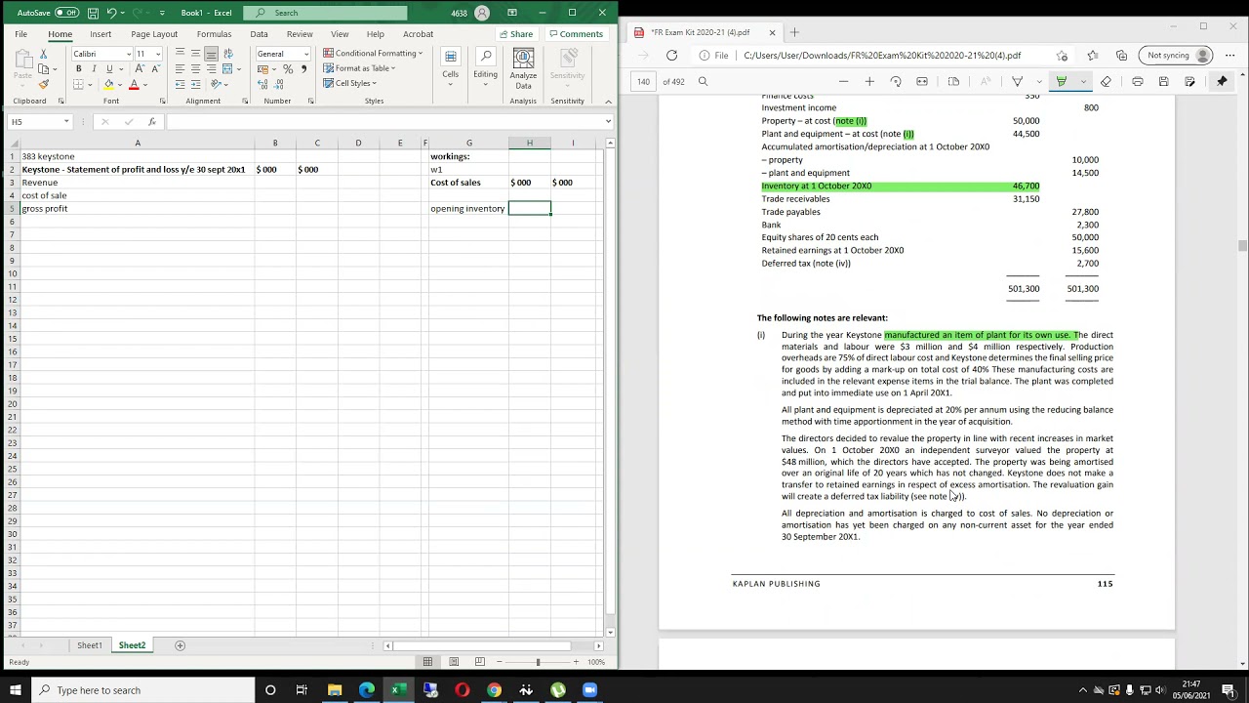This screenshot has height=703, width=1249.
Task: Click the PDF search magnifier icon
Action: point(703,81)
